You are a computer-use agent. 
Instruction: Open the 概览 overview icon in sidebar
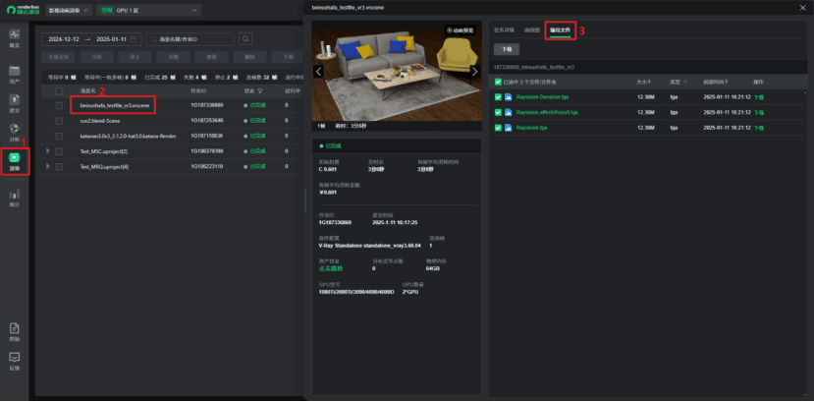15,34
